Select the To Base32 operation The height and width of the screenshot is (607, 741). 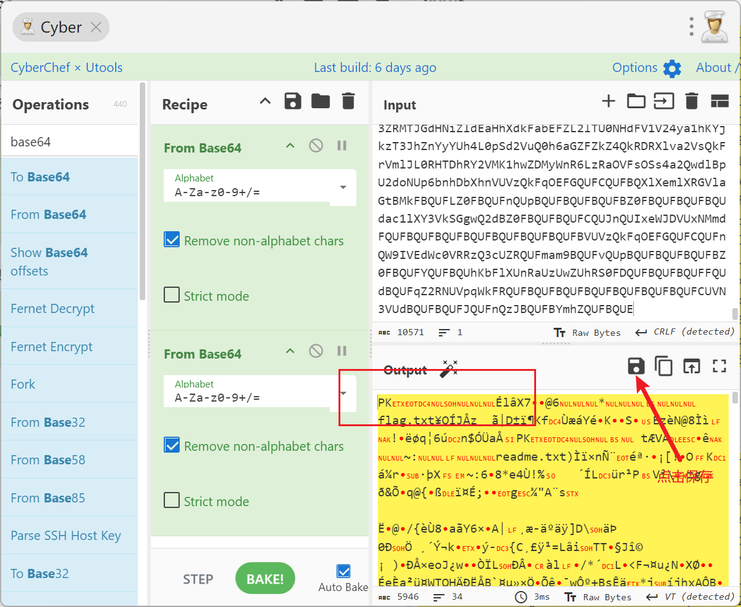click(x=70, y=574)
